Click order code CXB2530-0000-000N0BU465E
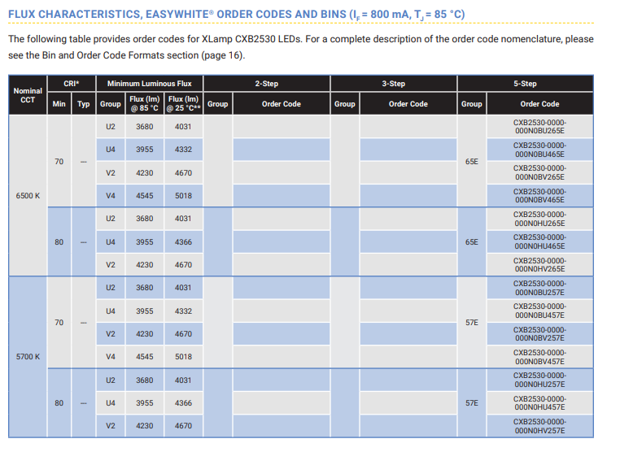620x465 pixels. click(x=539, y=150)
